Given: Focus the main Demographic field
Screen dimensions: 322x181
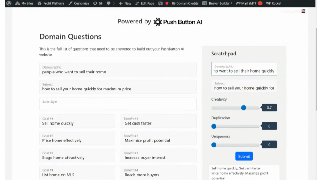Looking at the screenshot, I should (118, 70).
